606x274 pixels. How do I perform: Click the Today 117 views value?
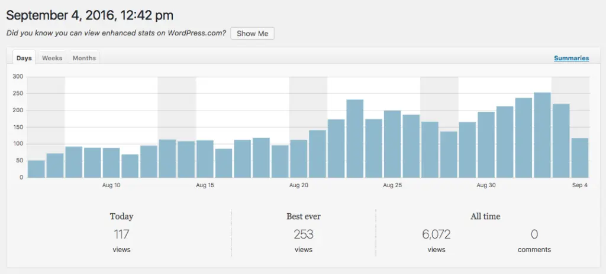click(x=121, y=234)
